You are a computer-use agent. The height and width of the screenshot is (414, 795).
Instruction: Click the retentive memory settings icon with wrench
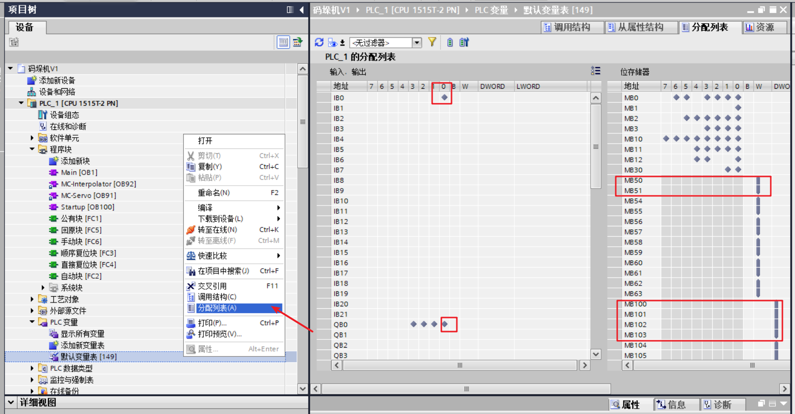pos(464,43)
